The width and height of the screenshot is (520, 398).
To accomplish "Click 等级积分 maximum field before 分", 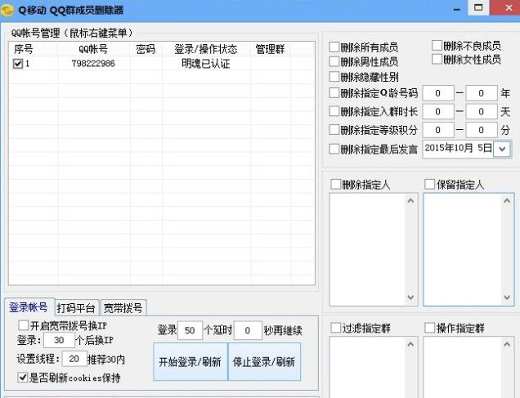I will point(482,130).
